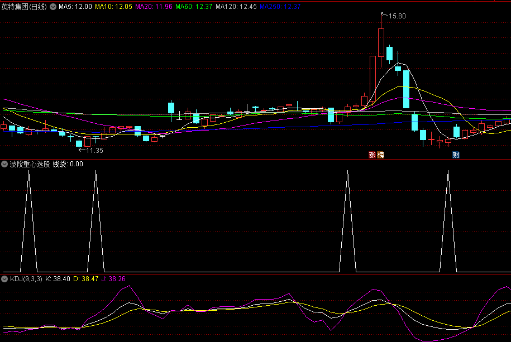Expand the 波段重心选股 indicator dropdown
The height and width of the screenshot is (342, 511).
[x=4, y=164]
